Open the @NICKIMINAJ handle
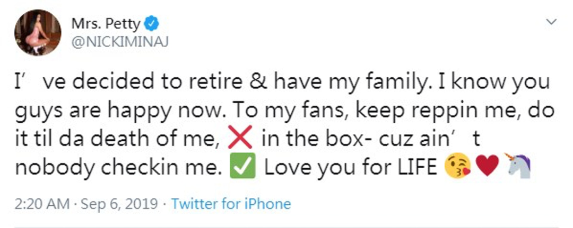The width and height of the screenshot is (573, 228). pyautogui.click(x=119, y=44)
